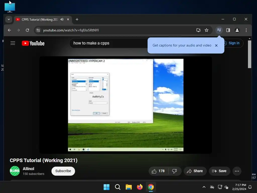257x193 pixels.
Task: Click the 150 subscribers text
Action: coord(34,174)
